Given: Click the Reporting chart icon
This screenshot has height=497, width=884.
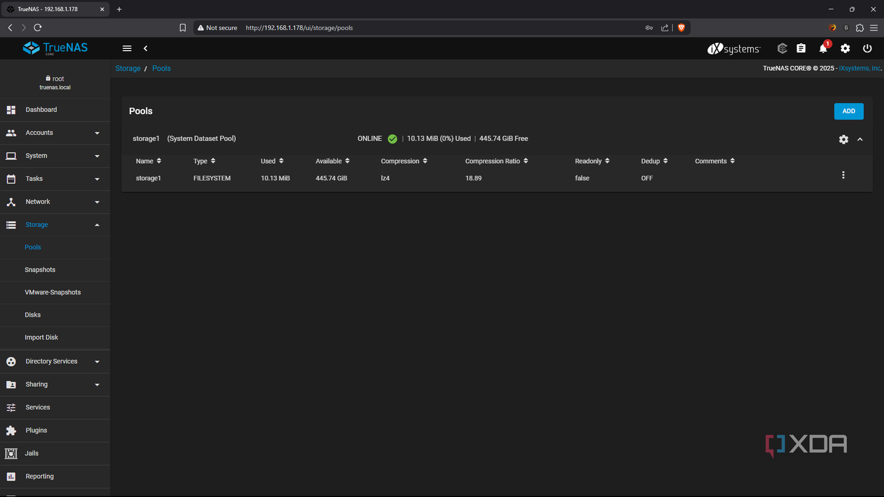Looking at the screenshot, I should pos(11,476).
